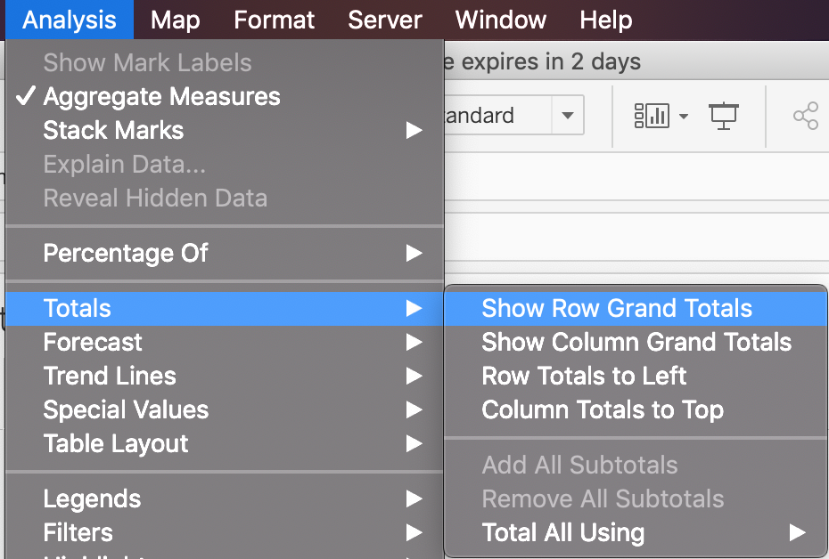Open Presentation Mode from the toolbar icon
This screenshot has height=559, width=829.
tap(723, 116)
